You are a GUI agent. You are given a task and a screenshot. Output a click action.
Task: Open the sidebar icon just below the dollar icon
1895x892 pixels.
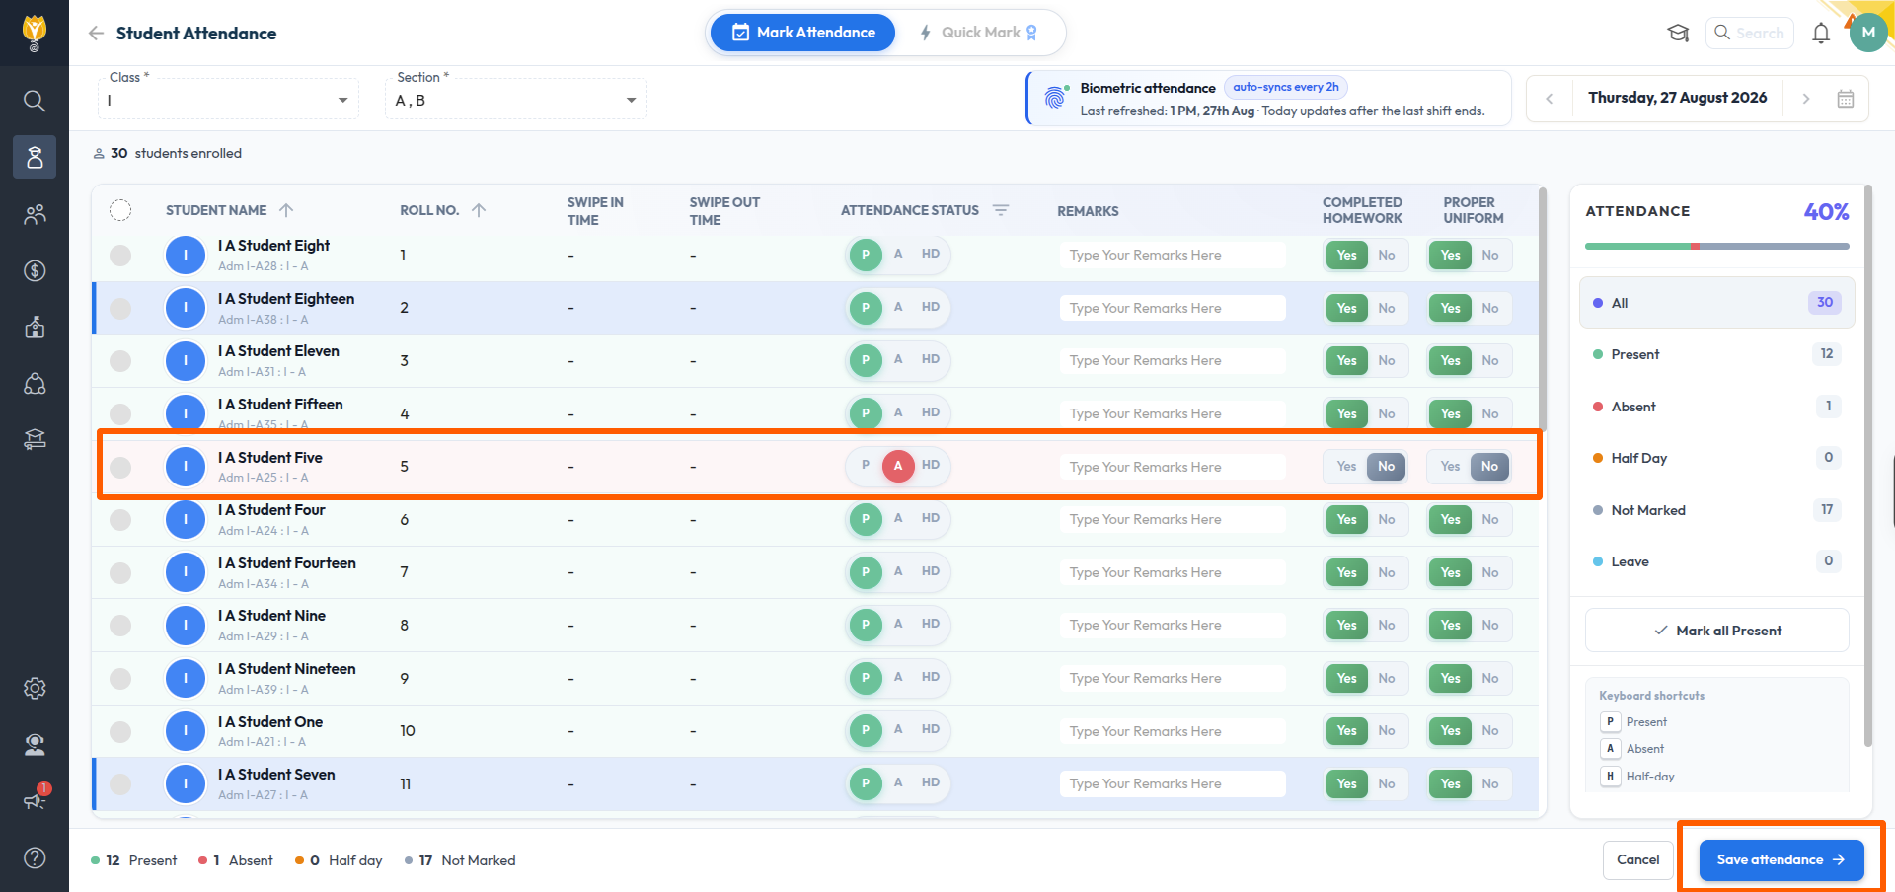point(35,328)
